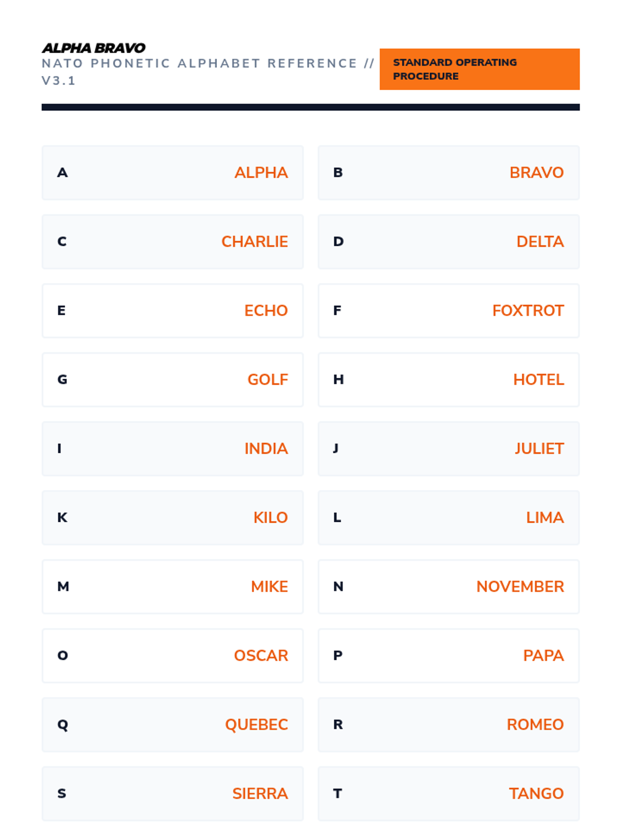Choose the L Lima entry
The width and height of the screenshot is (621, 828).
449,517
